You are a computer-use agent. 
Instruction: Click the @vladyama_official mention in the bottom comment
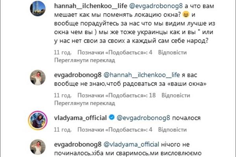pos(131,144)
